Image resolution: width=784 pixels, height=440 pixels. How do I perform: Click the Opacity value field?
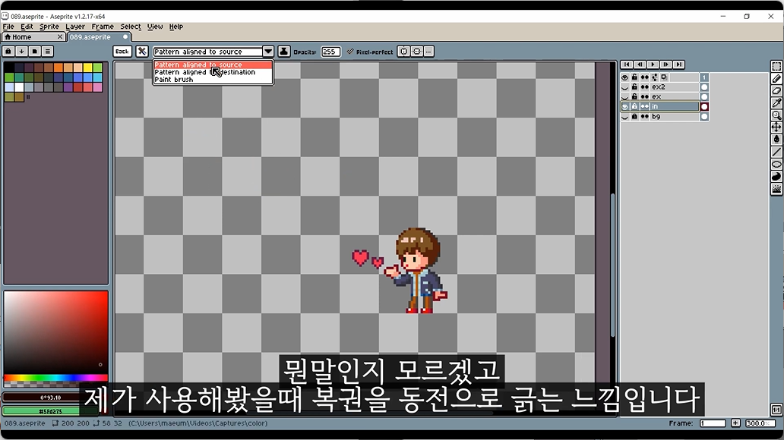tap(330, 52)
